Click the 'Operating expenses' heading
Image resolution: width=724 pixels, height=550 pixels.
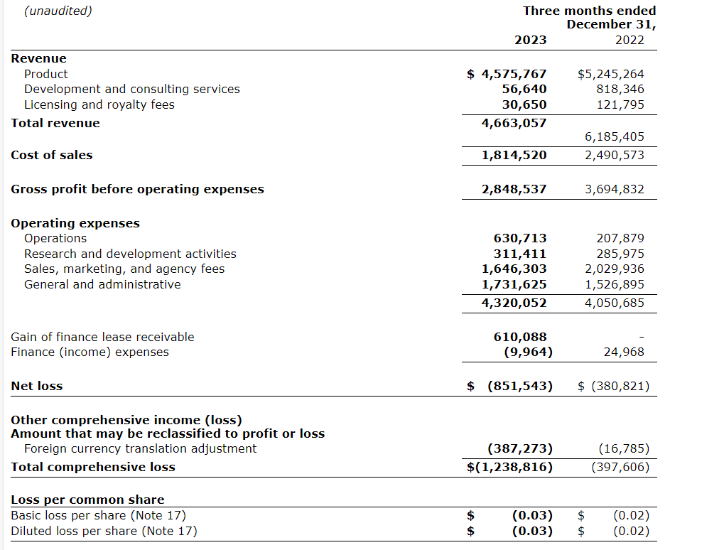click(75, 224)
